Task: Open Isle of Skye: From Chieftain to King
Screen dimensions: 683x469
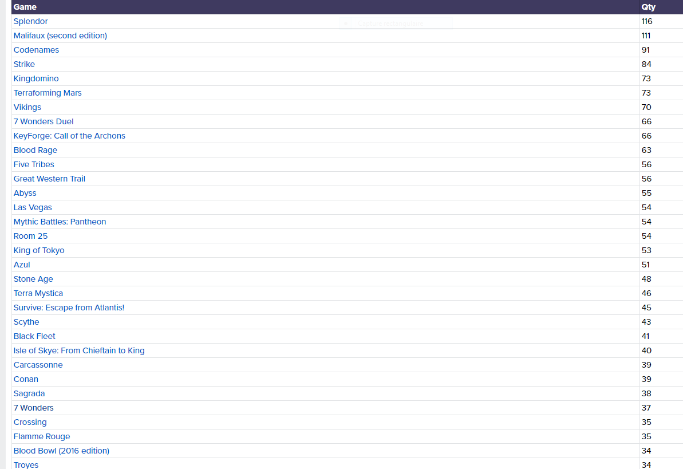Action: pos(79,350)
